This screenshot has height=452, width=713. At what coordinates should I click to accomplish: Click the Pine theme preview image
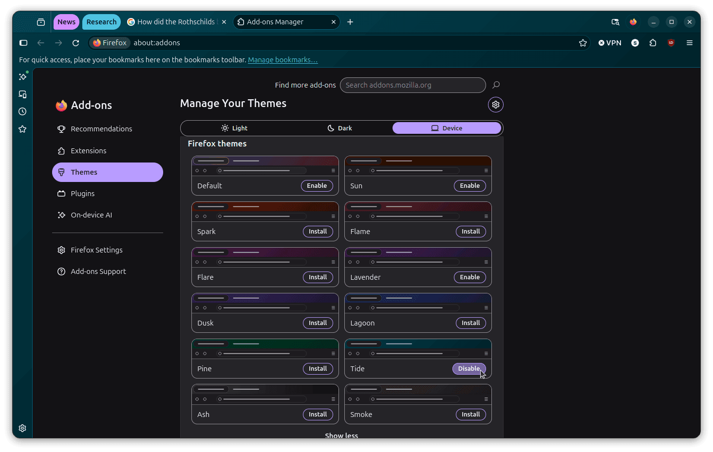(265, 349)
